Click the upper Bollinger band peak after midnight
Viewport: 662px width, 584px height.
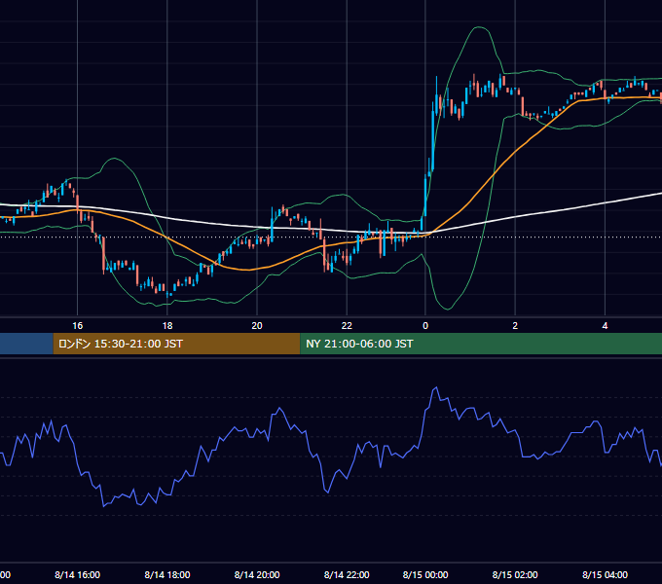(478, 27)
